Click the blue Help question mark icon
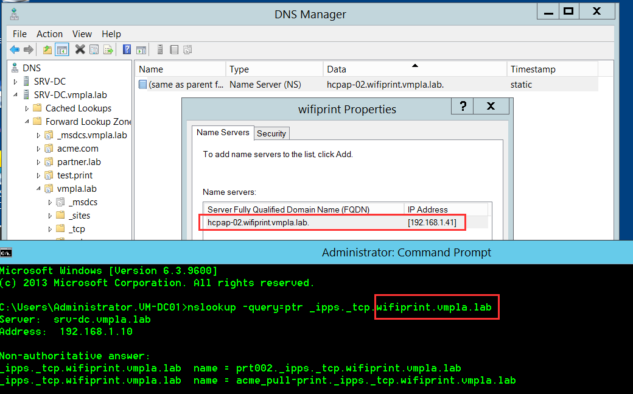Viewport: 633px width, 394px height. pos(127,50)
